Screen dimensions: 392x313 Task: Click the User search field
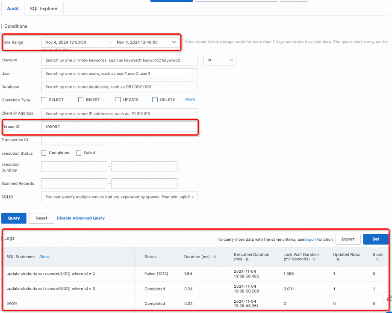coord(120,74)
